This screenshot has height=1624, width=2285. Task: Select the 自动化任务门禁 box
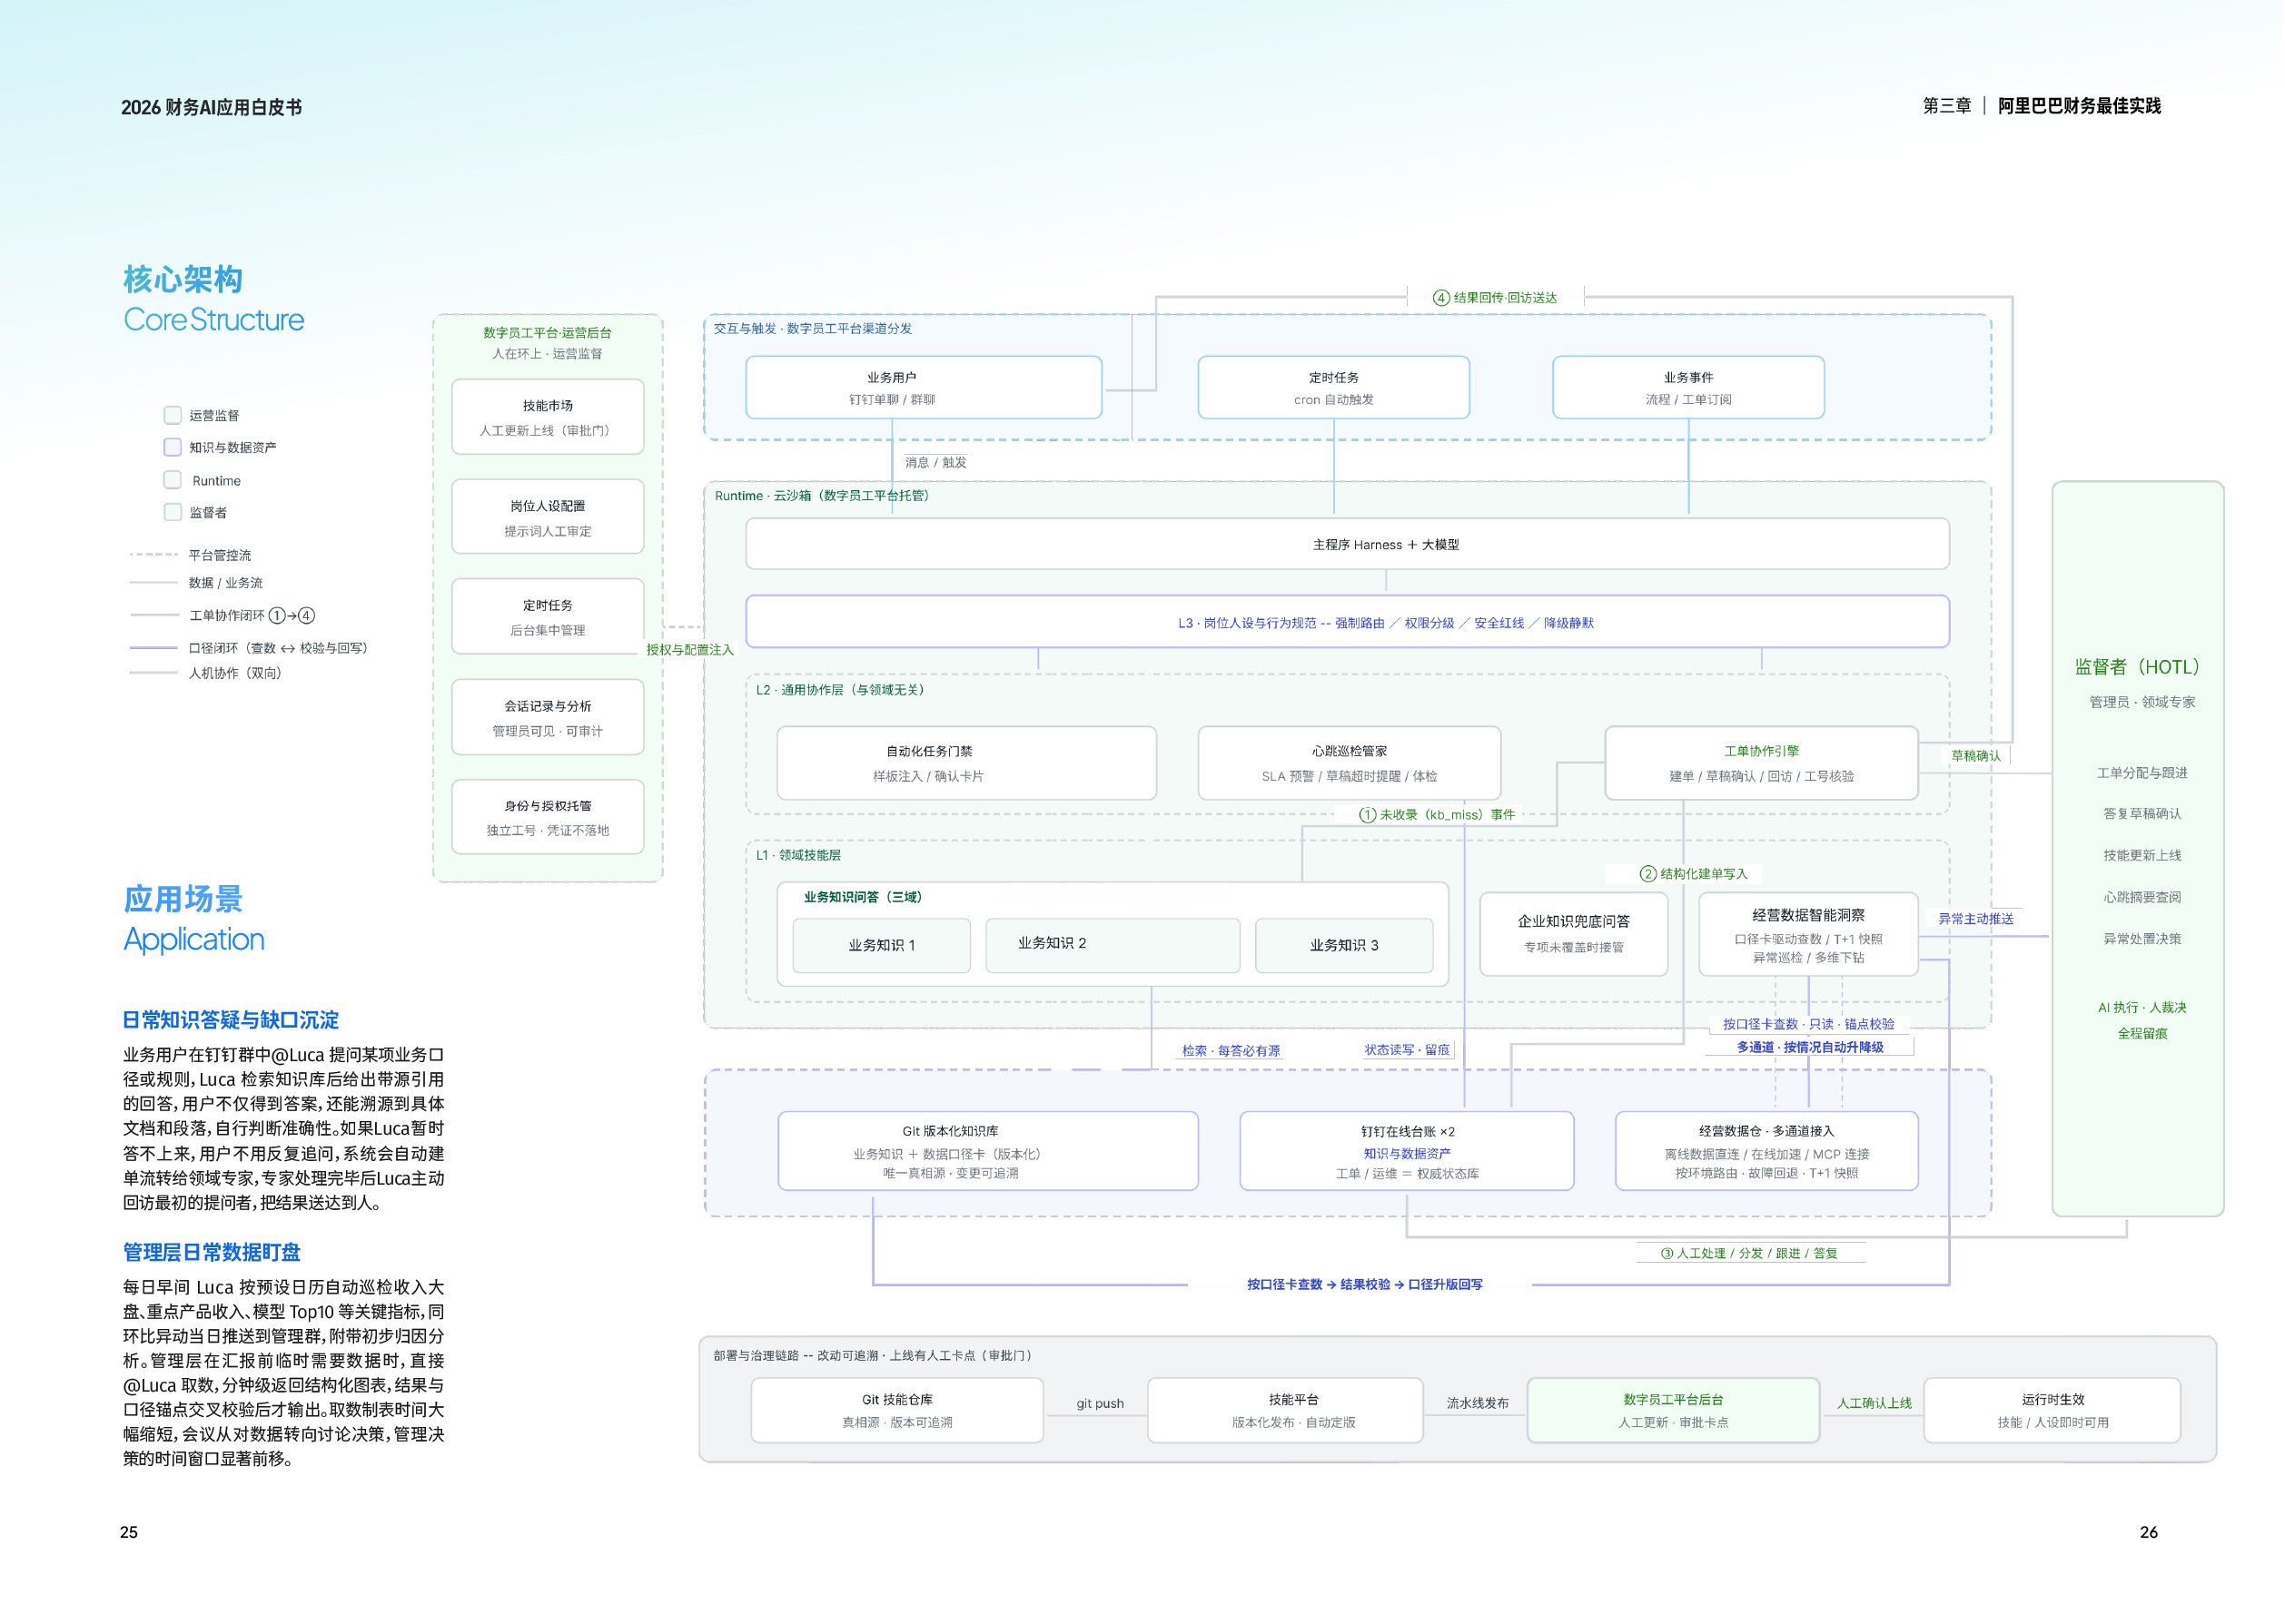[x=966, y=763]
